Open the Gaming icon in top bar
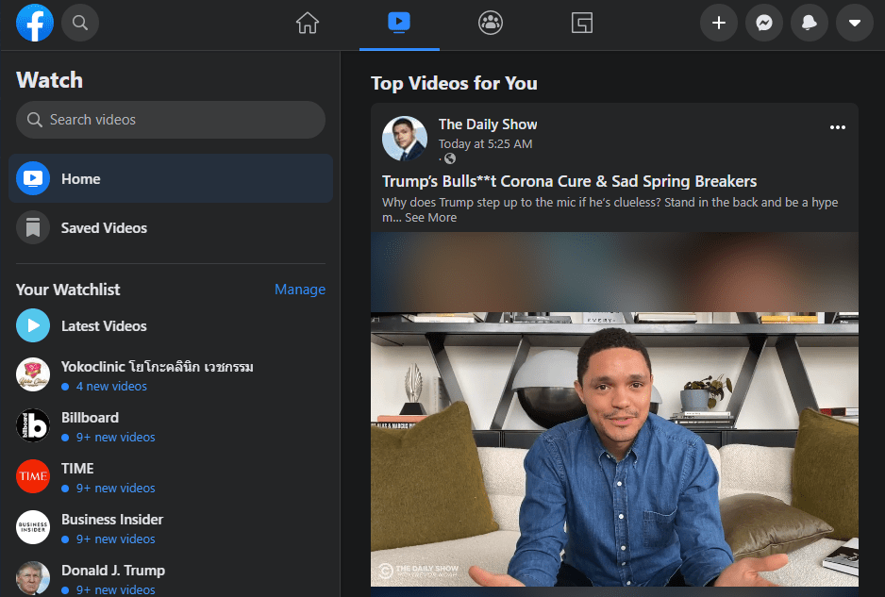Image resolution: width=885 pixels, height=597 pixels. click(x=582, y=24)
